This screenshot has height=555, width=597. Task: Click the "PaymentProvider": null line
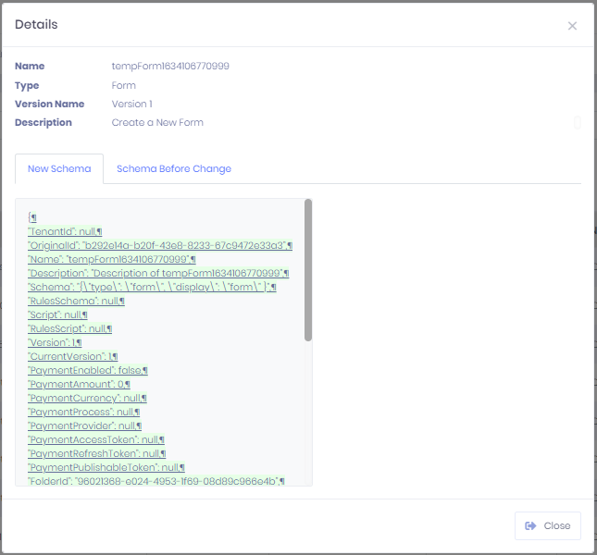84,425
